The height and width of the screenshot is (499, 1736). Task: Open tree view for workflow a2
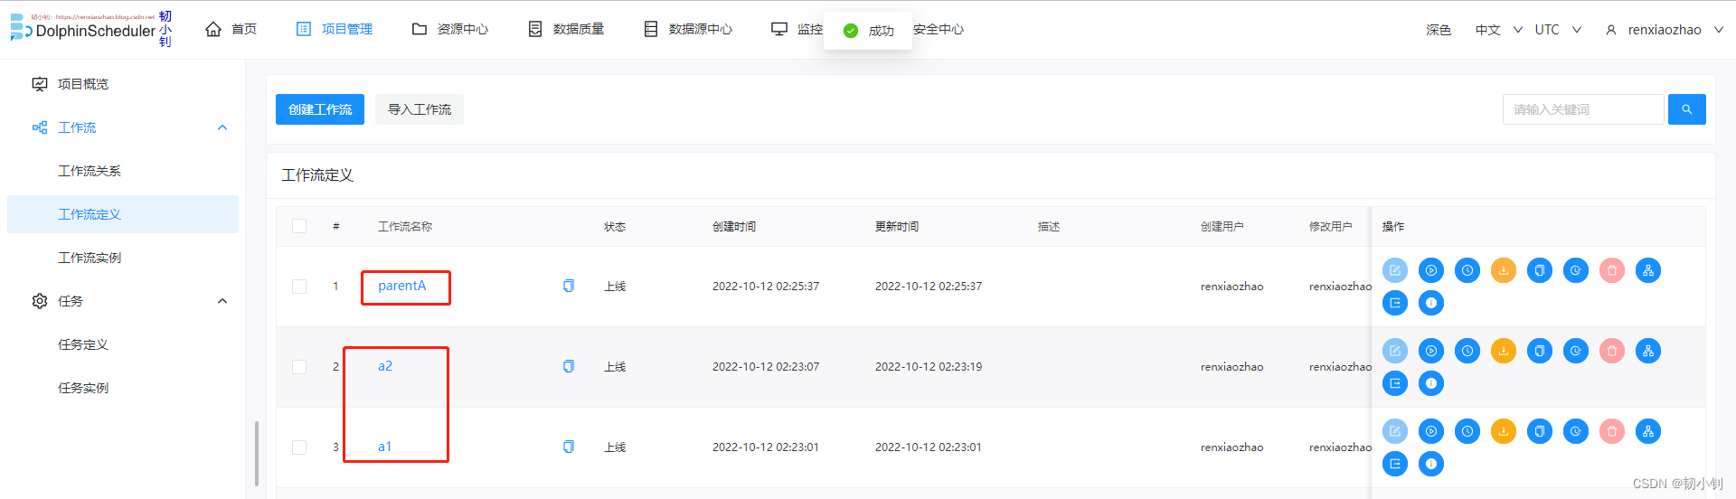[1648, 351]
